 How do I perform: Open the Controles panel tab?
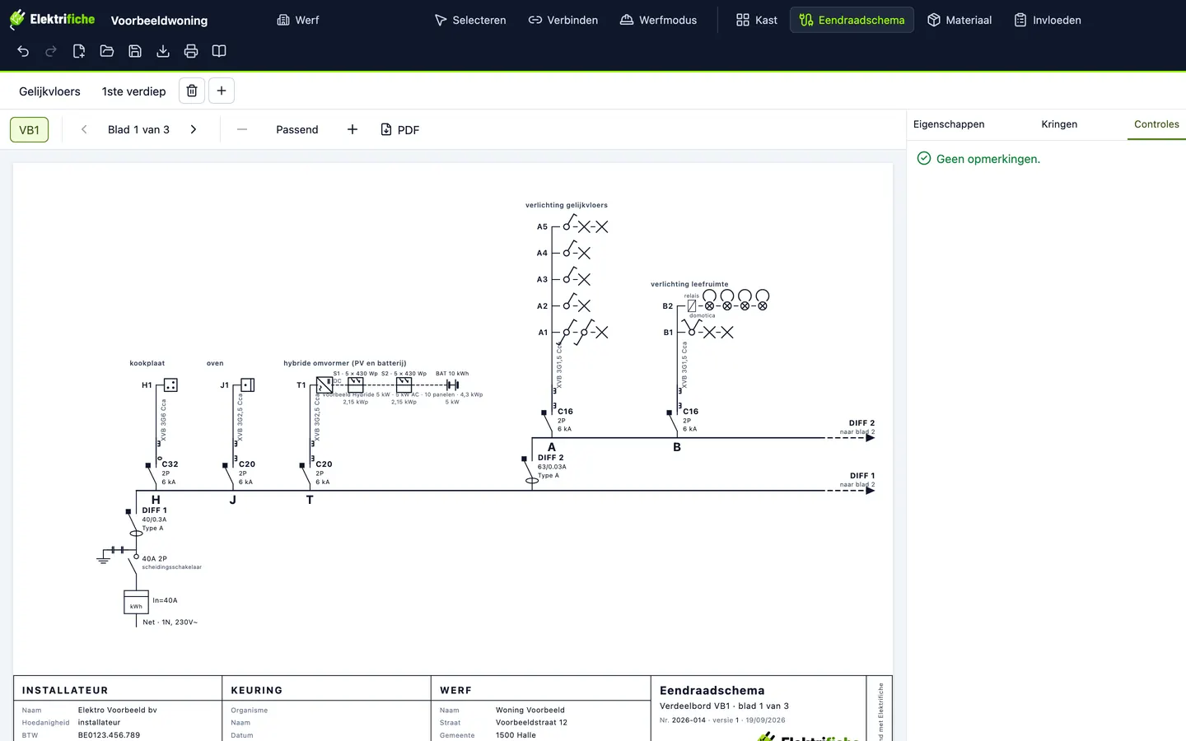(x=1156, y=124)
